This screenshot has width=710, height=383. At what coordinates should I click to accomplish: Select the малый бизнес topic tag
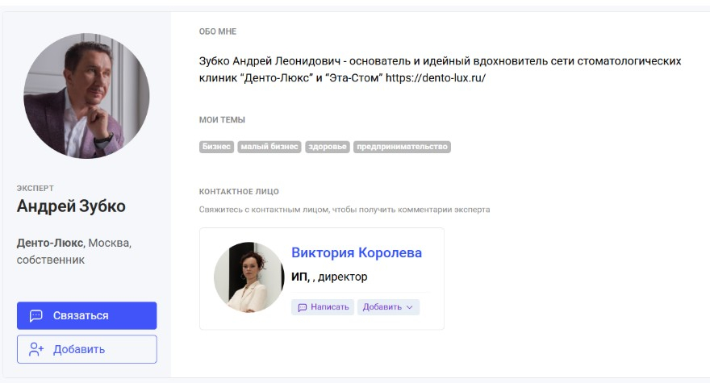269,147
